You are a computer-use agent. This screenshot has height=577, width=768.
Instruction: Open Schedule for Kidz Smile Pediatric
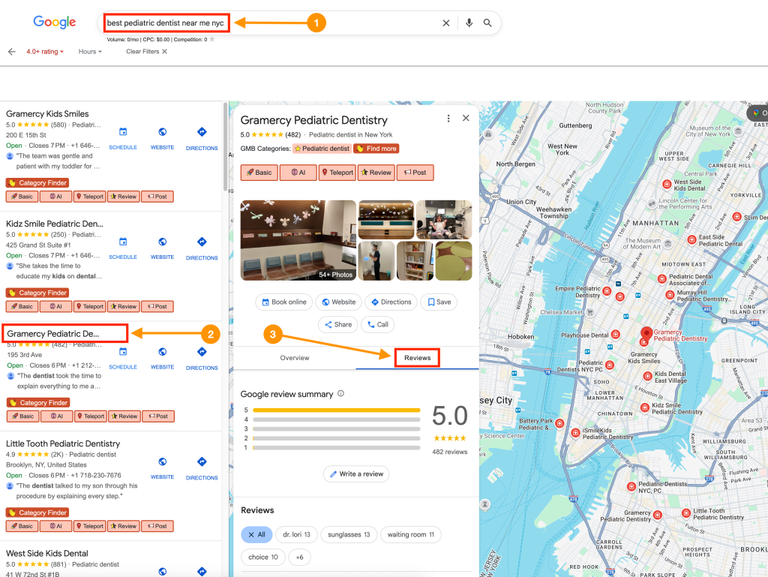pos(123,248)
